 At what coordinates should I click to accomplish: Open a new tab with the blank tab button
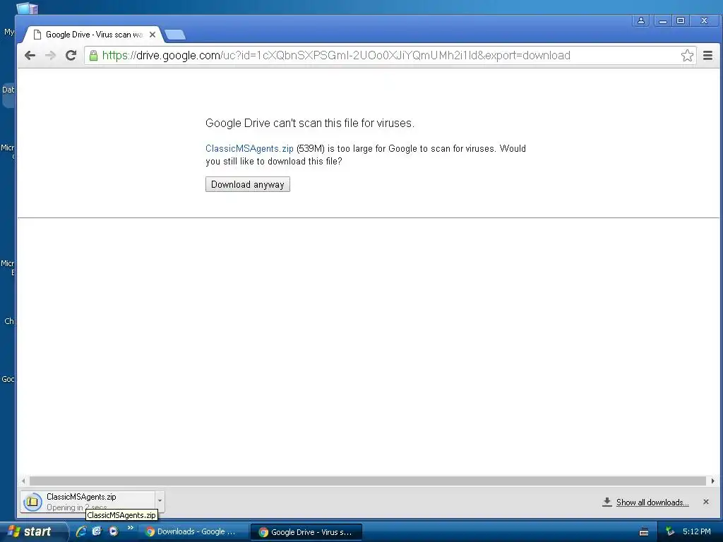pos(175,35)
